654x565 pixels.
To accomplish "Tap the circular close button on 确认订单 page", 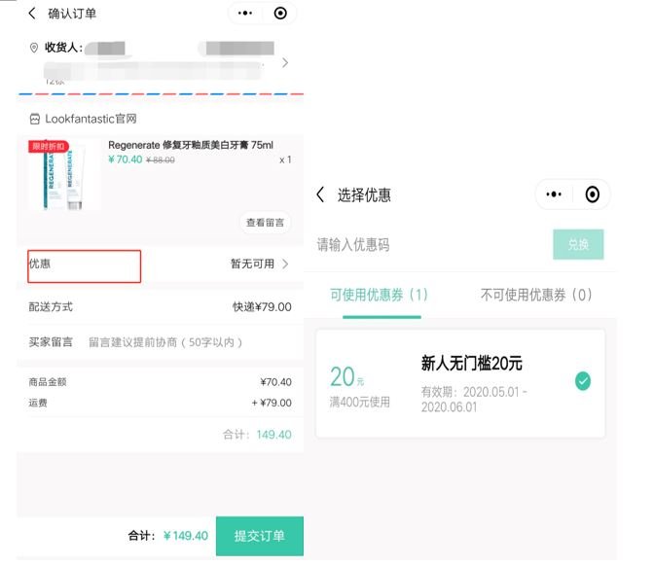I will tap(280, 14).
